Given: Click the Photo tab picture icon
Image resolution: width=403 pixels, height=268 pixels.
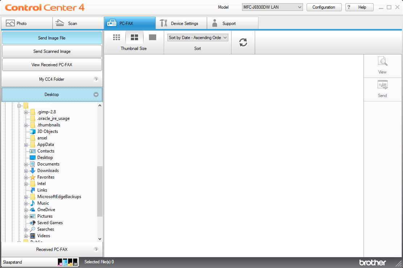Looking at the screenshot, I should tap(10, 23).
